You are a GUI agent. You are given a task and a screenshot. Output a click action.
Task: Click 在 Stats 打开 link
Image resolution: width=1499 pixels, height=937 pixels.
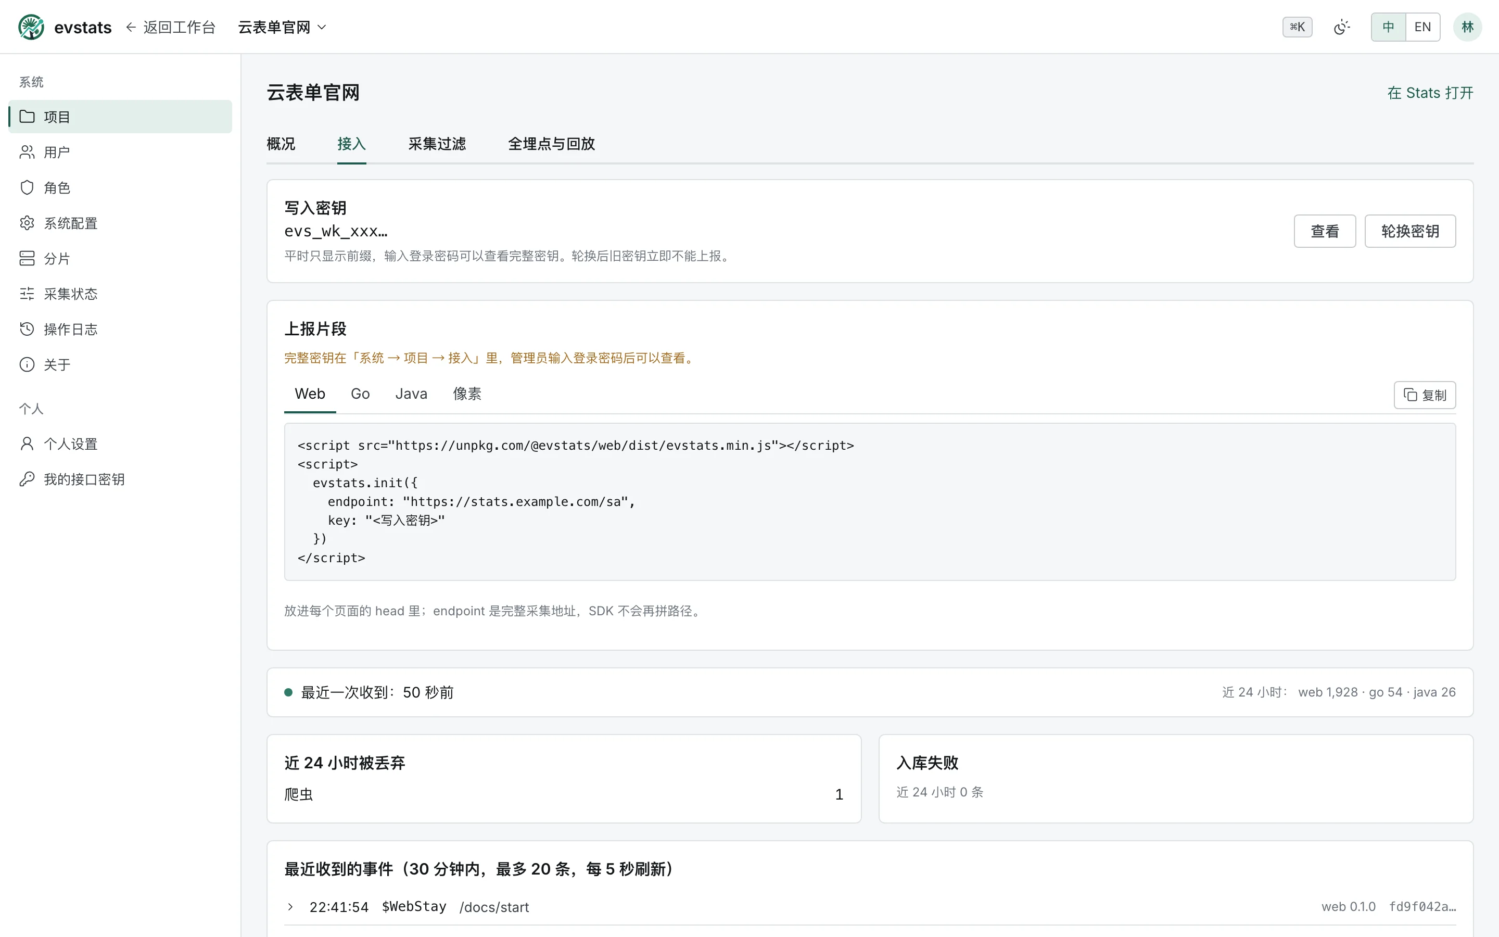coord(1430,93)
